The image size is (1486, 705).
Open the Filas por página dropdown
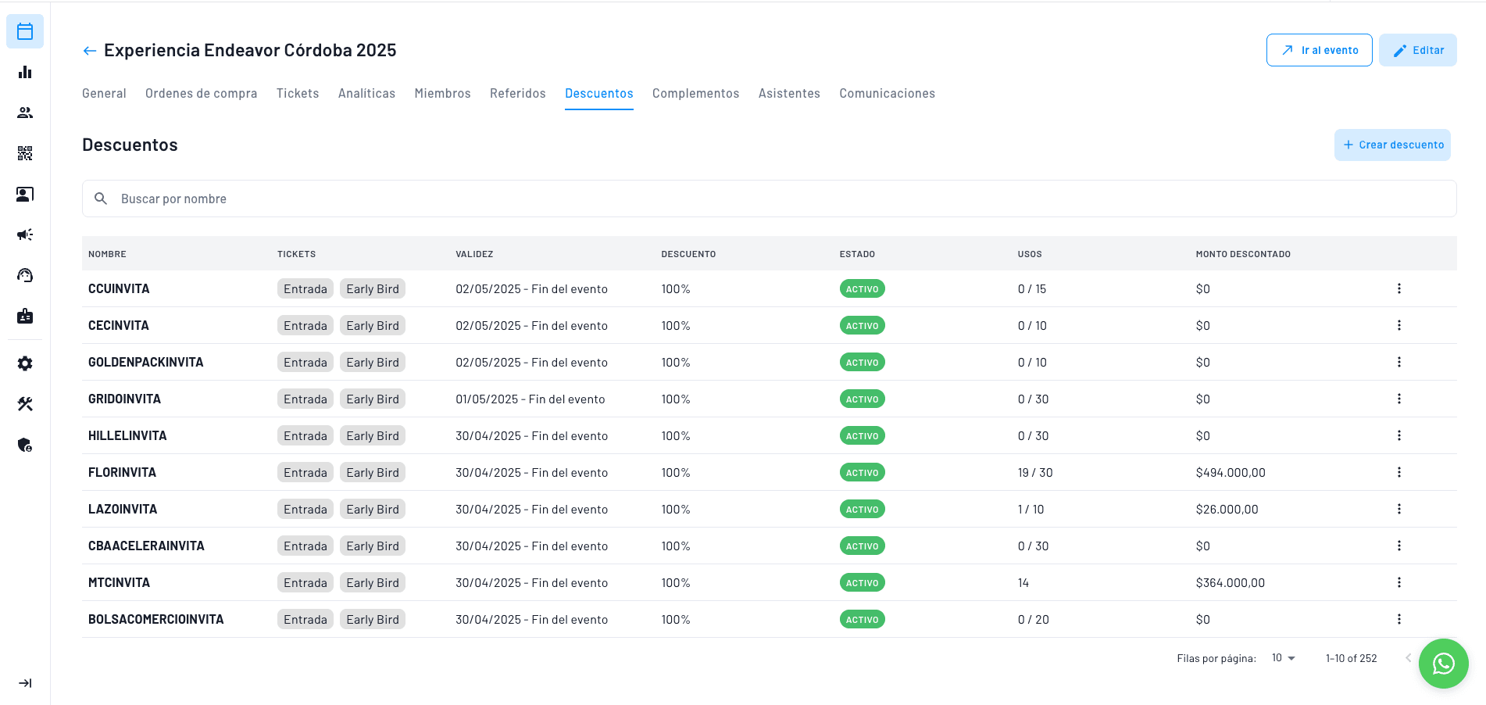[x=1281, y=658]
